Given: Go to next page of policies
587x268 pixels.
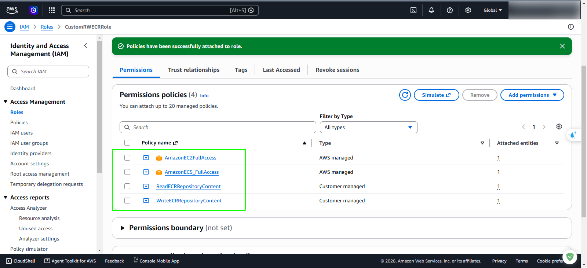Looking at the screenshot, I should pyautogui.click(x=544, y=127).
